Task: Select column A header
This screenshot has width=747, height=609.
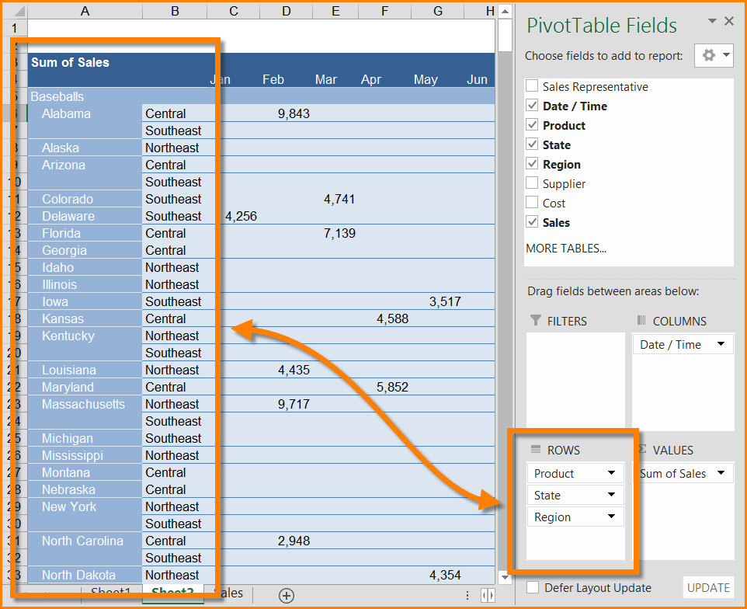Action: (85, 12)
